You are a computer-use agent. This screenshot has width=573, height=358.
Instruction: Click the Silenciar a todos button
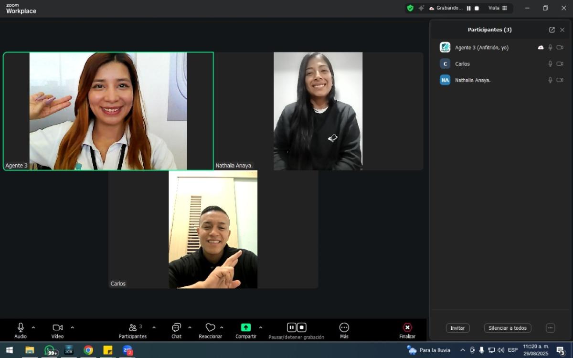(507, 328)
